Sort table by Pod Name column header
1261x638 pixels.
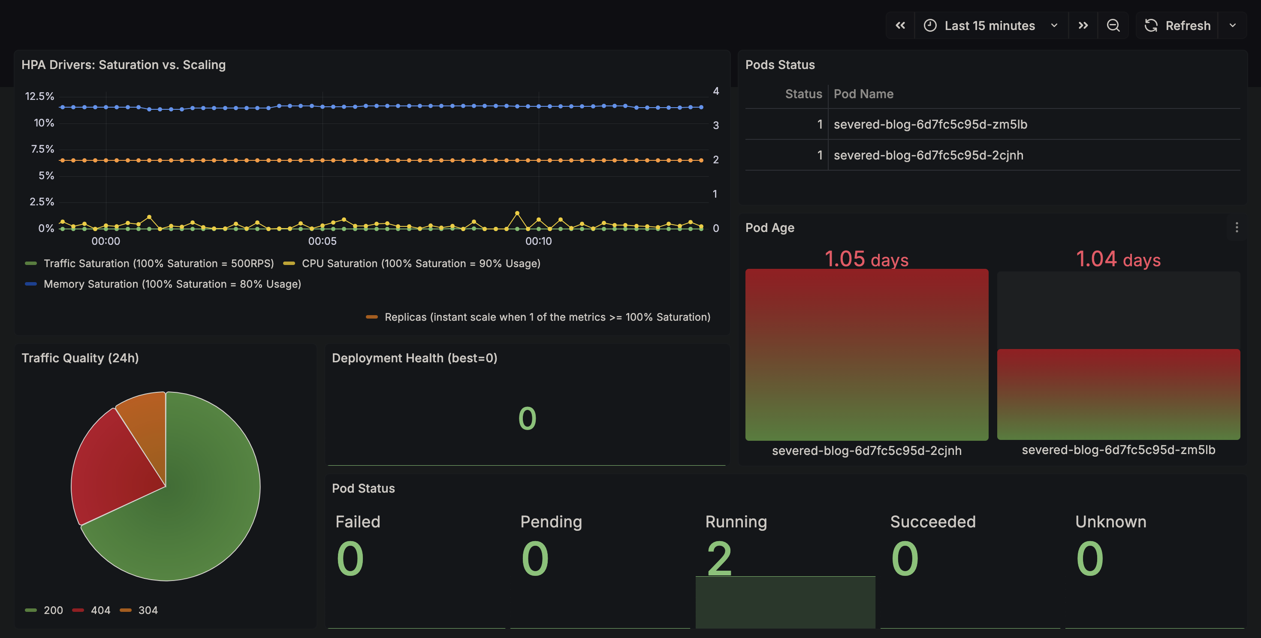pyautogui.click(x=863, y=94)
